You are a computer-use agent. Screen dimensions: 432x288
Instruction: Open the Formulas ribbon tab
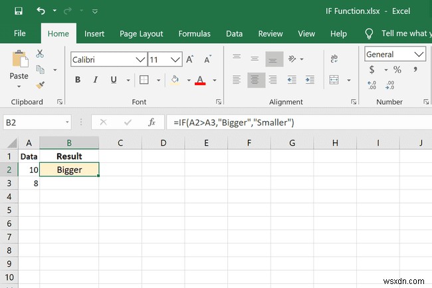pos(194,34)
